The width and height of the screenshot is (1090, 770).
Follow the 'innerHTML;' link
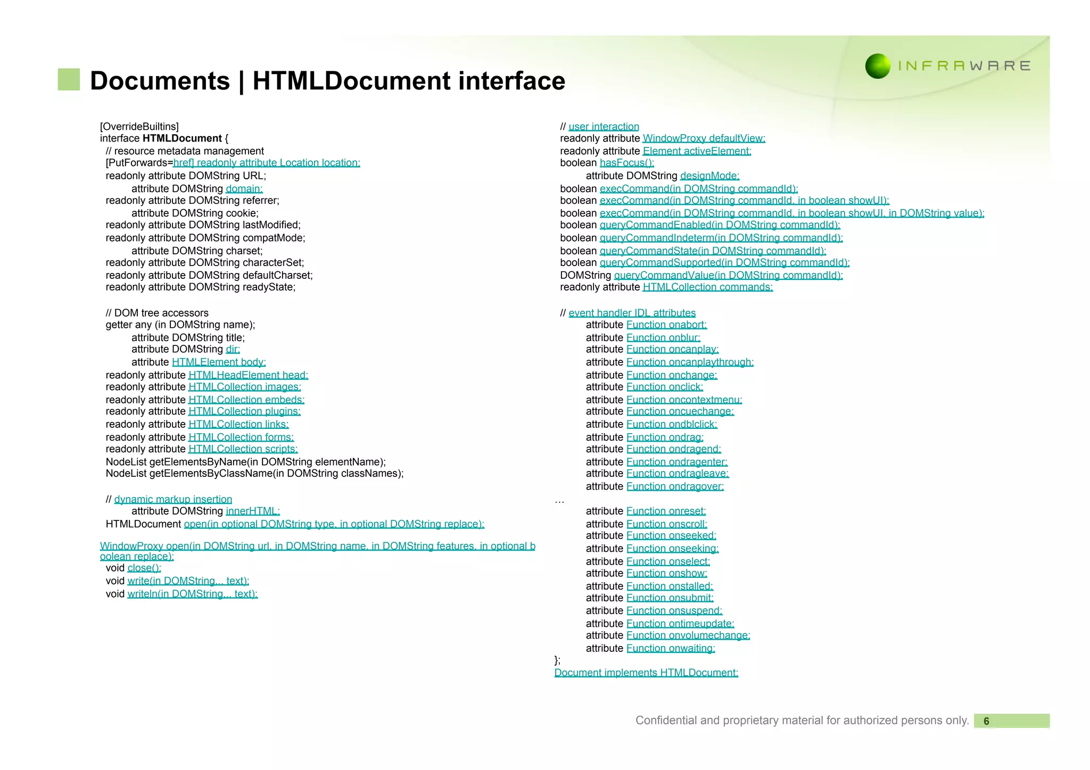pyautogui.click(x=253, y=511)
